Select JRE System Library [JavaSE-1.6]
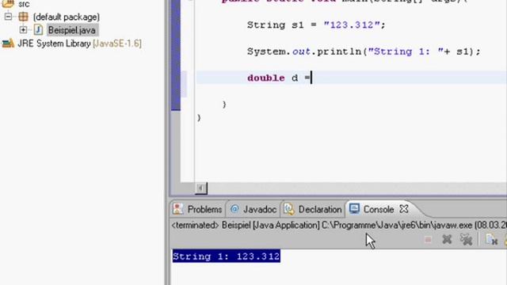Image resolution: width=507 pixels, height=285 pixels. [x=79, y=44]
